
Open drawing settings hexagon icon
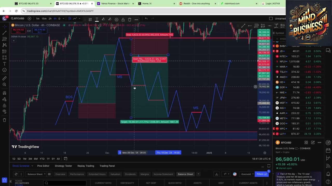(x=116, y=20)
